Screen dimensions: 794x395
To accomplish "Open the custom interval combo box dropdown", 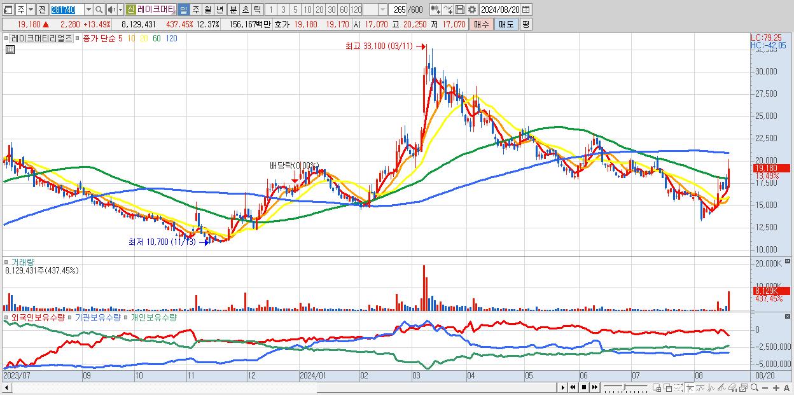I will [x=382, y=10].
